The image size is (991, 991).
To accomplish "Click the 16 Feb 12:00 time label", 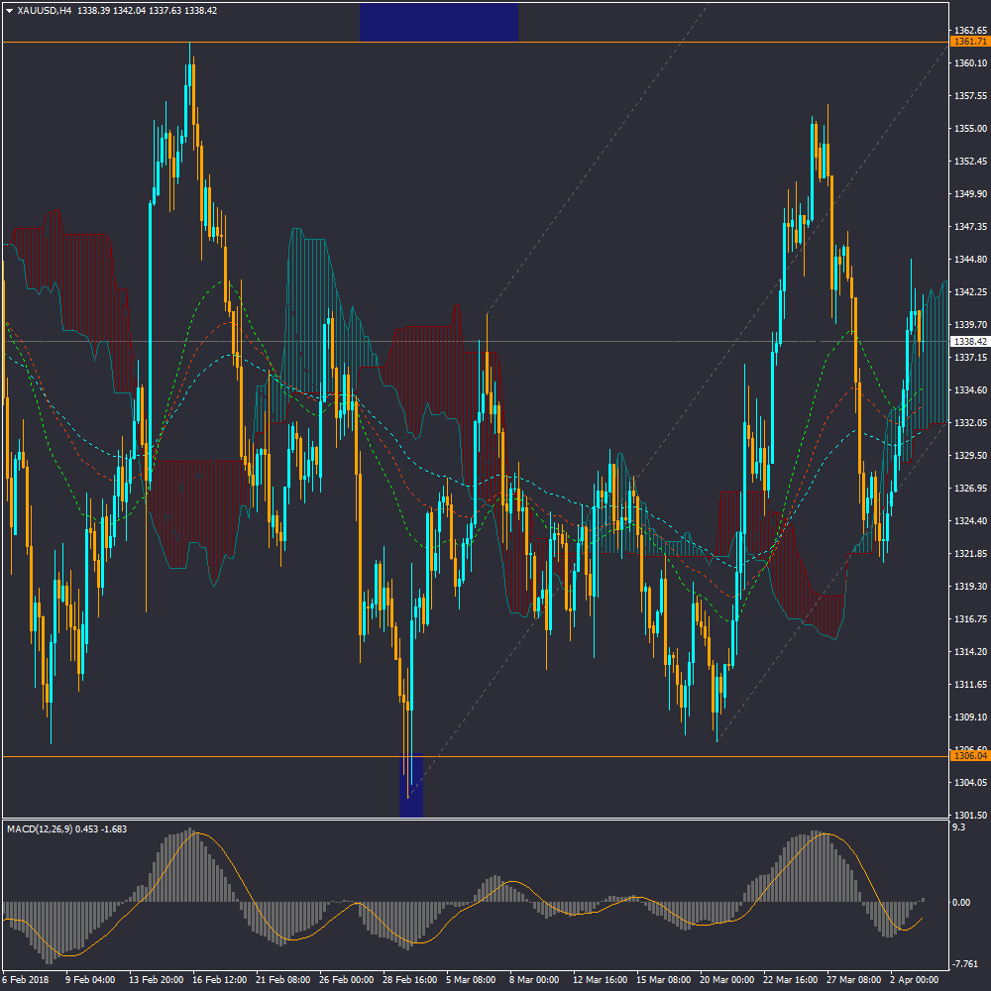I will pos(219,980).
